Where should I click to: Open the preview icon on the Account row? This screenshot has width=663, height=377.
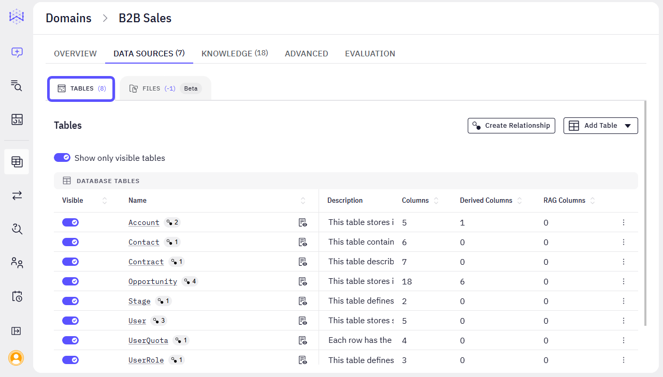coord(303,222)
